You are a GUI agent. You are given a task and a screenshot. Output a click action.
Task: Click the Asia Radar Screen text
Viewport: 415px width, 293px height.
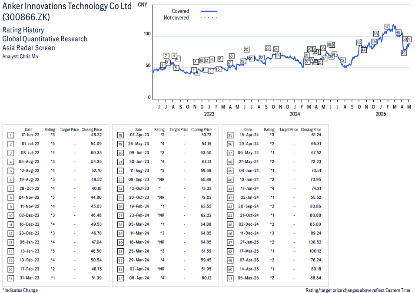coord(29,48)
